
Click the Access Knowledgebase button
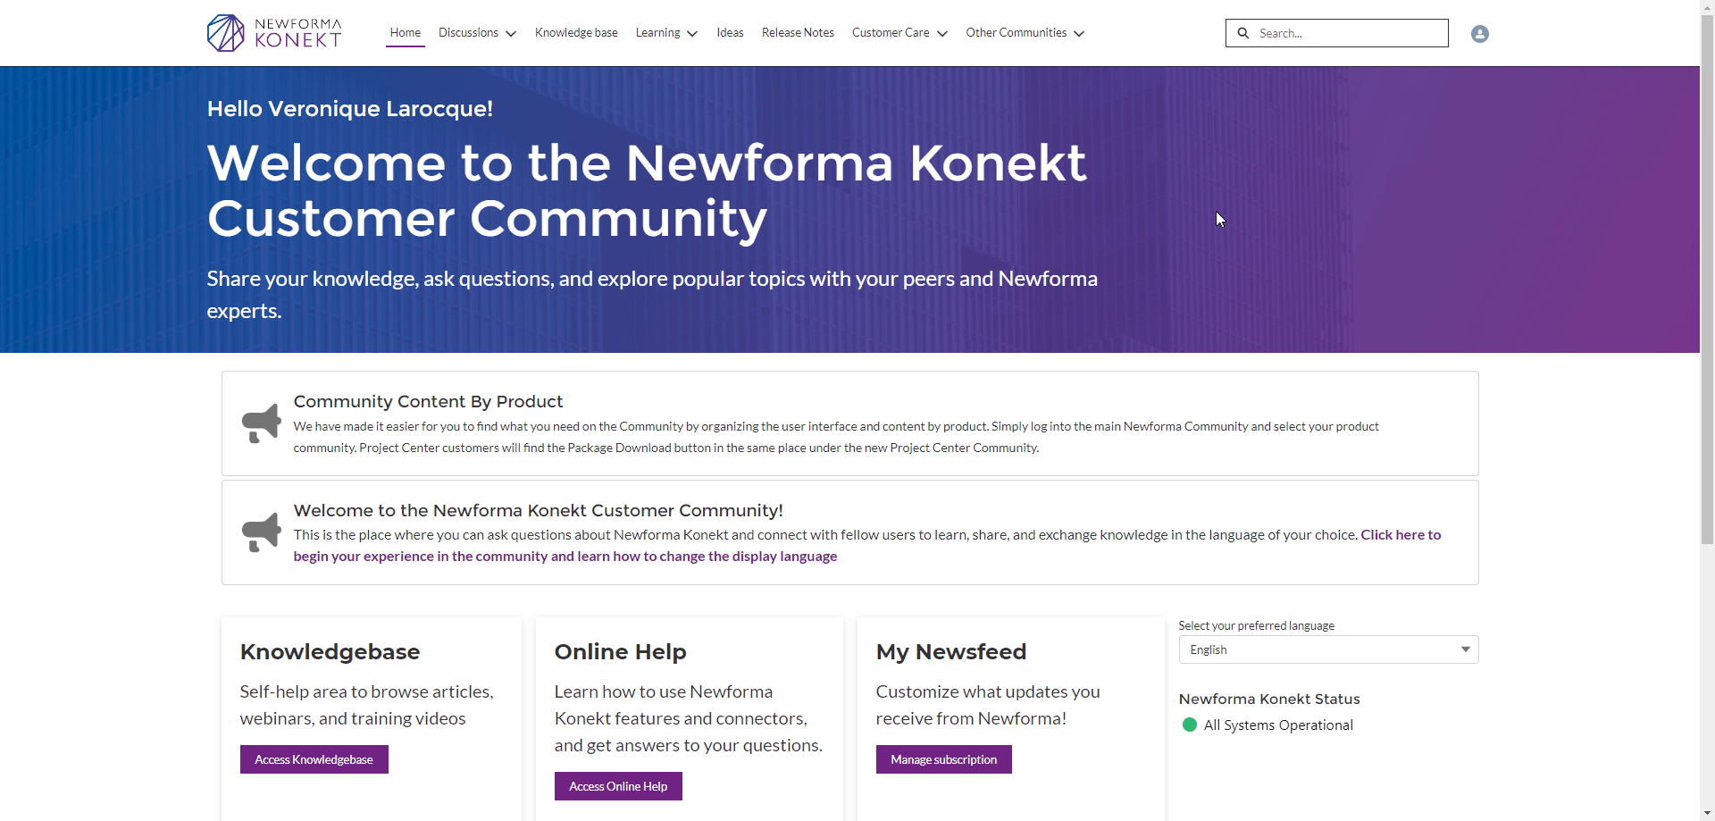click(314, 759)
